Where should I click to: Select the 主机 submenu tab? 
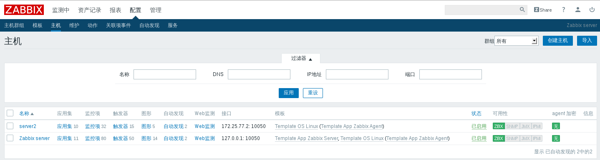point(56,25)
